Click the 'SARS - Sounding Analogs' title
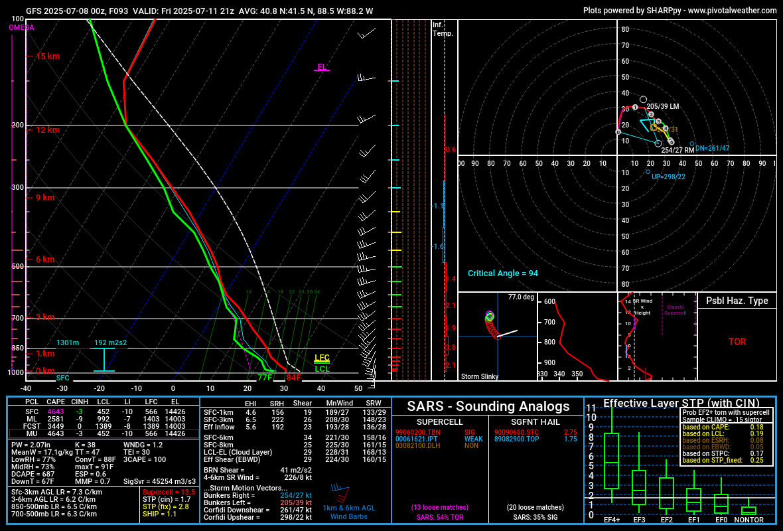 click(x=488, y=406)
